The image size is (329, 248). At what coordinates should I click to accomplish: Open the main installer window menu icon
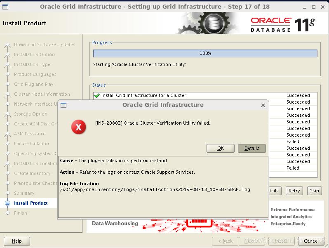click(5, 7)
